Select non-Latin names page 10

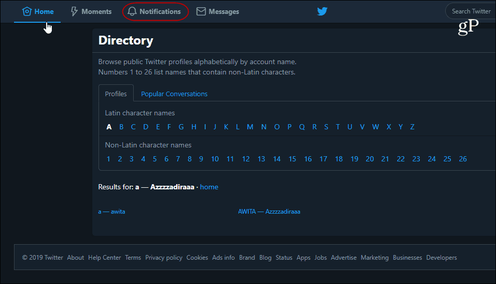click(215, 159)
